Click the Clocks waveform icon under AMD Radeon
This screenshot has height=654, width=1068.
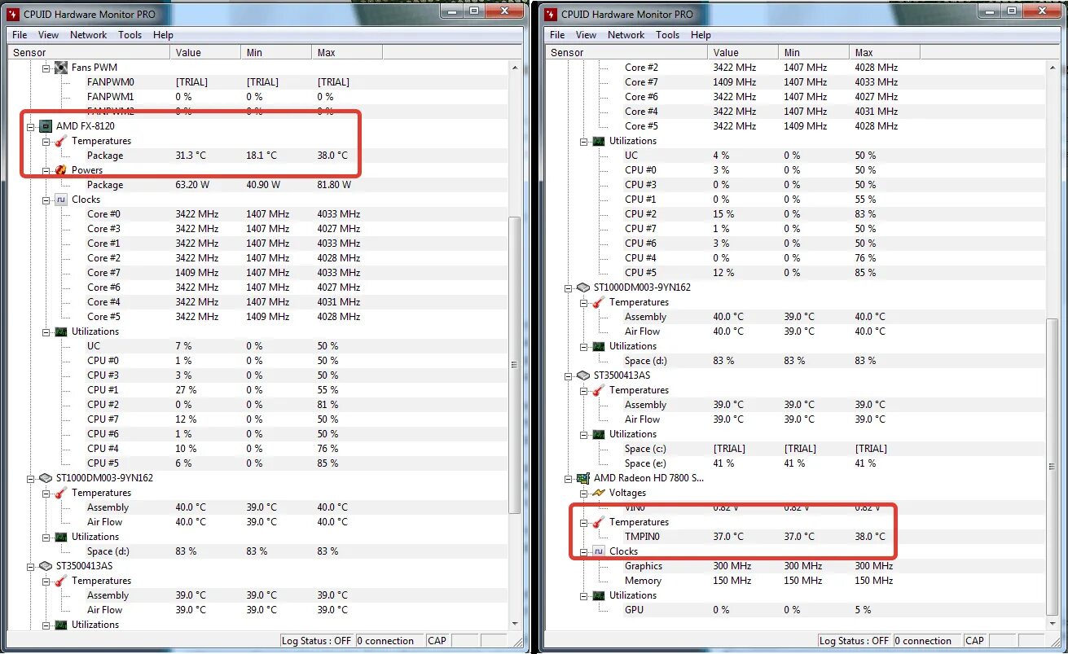click(599, 551)
